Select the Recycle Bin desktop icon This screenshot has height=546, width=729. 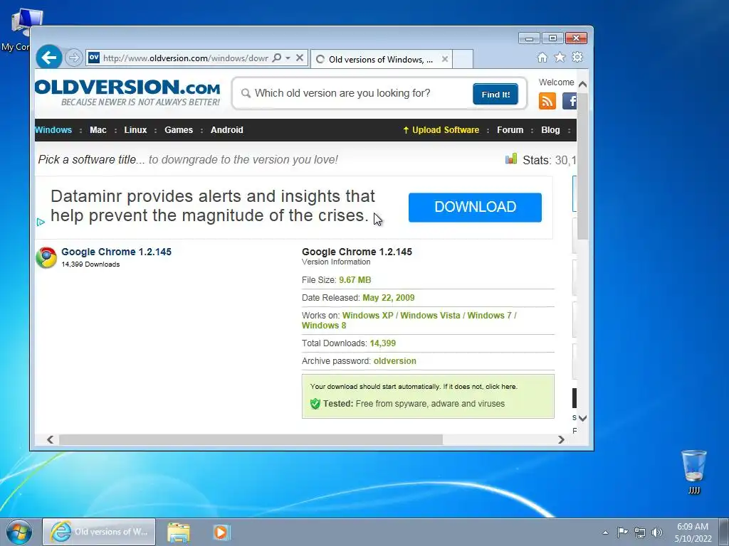[x=693, y=472]
